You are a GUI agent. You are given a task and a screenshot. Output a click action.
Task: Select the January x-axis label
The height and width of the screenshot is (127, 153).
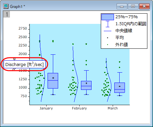click(46, 108)
